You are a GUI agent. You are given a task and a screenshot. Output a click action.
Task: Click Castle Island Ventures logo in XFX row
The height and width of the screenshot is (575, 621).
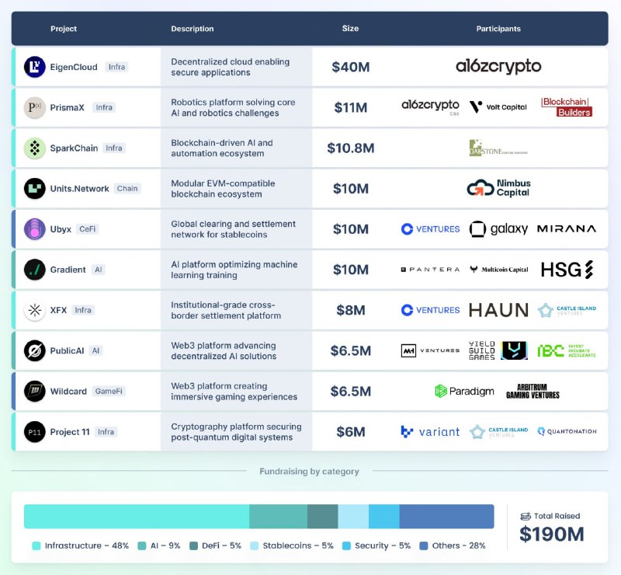(x=567, y=310)
